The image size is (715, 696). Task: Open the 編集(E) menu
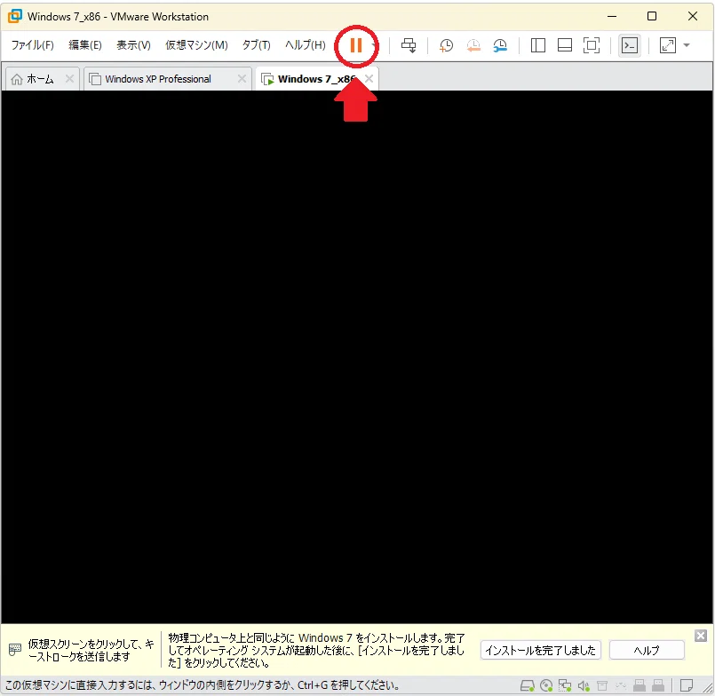84,44
